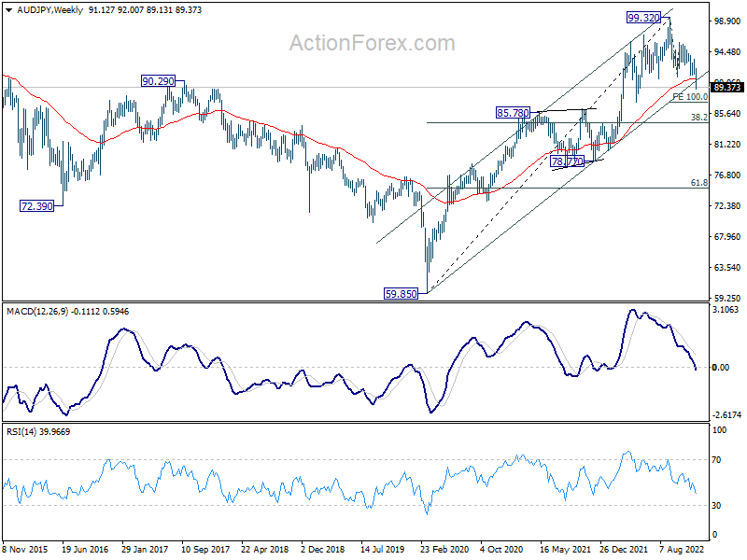Click the 19 Jun 2016 date label
This screenshot has width=747, height=560.
[x=85, y=549]
